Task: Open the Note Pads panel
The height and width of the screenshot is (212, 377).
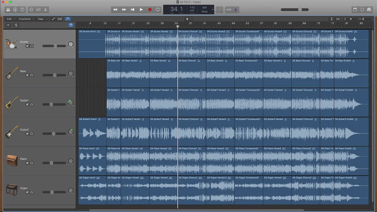Action: pos(355,9)
